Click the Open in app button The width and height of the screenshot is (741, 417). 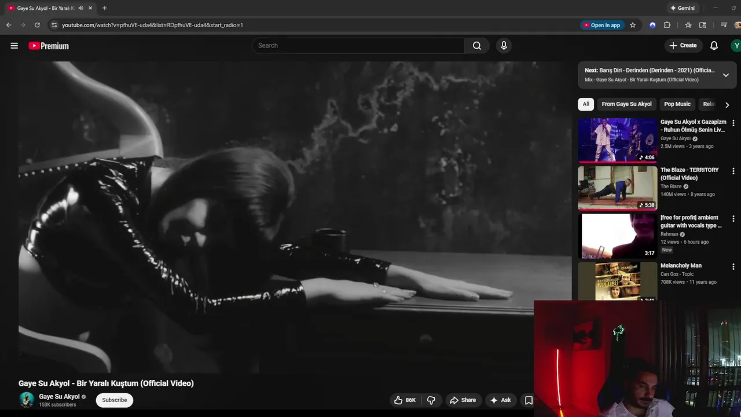(x=602, y=25)
